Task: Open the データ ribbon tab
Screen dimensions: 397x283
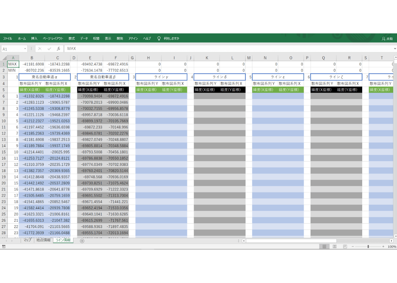Action: [x=84, y=39]
